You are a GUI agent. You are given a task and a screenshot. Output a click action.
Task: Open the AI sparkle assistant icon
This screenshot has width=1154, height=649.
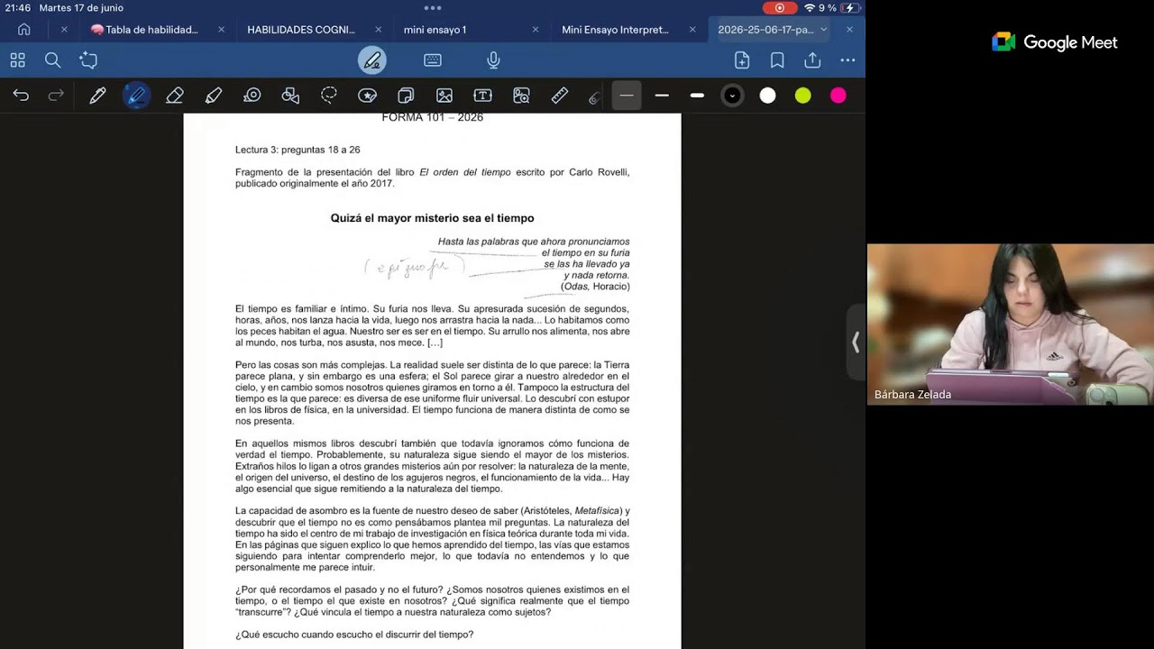click(x=88, y=60)
